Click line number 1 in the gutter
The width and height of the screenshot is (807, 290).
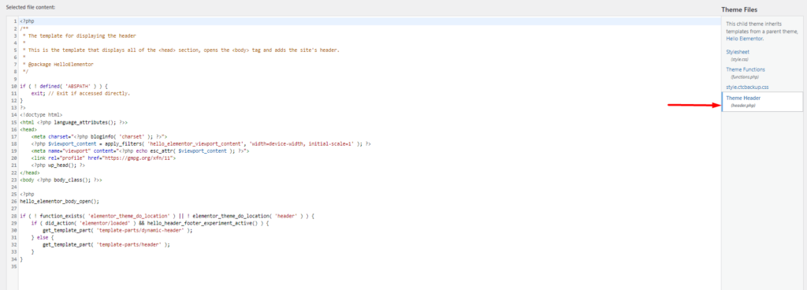(x=16, y=21)
